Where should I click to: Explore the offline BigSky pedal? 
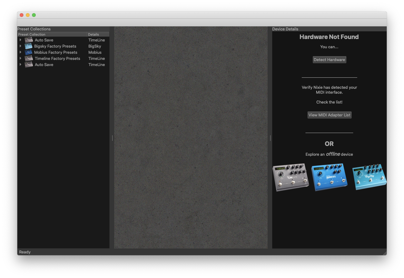(369, 176)
